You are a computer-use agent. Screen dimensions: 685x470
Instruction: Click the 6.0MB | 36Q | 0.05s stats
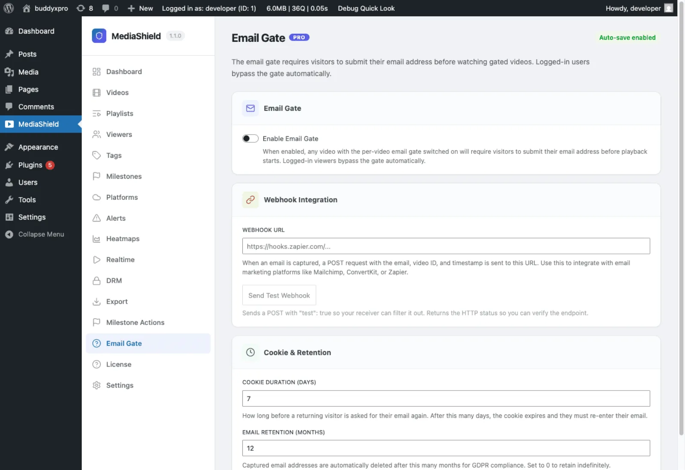coord(297,8)
